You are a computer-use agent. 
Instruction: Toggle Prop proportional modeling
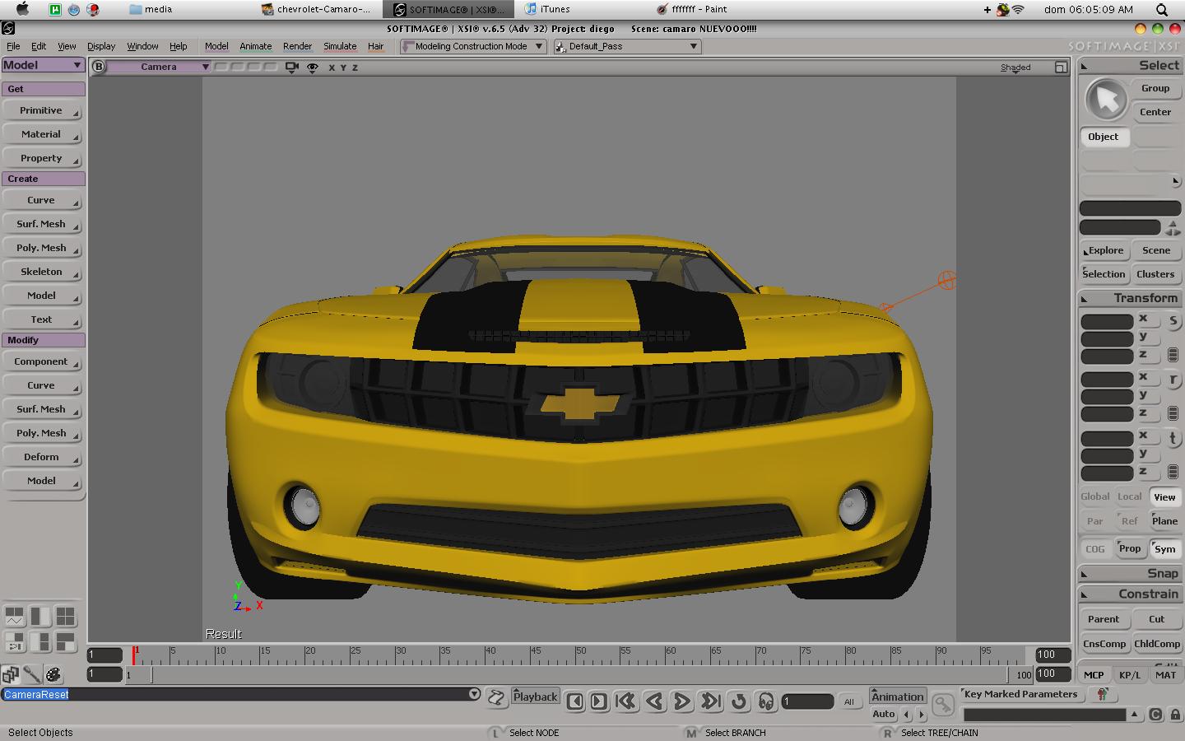[x=1130, y=548]
